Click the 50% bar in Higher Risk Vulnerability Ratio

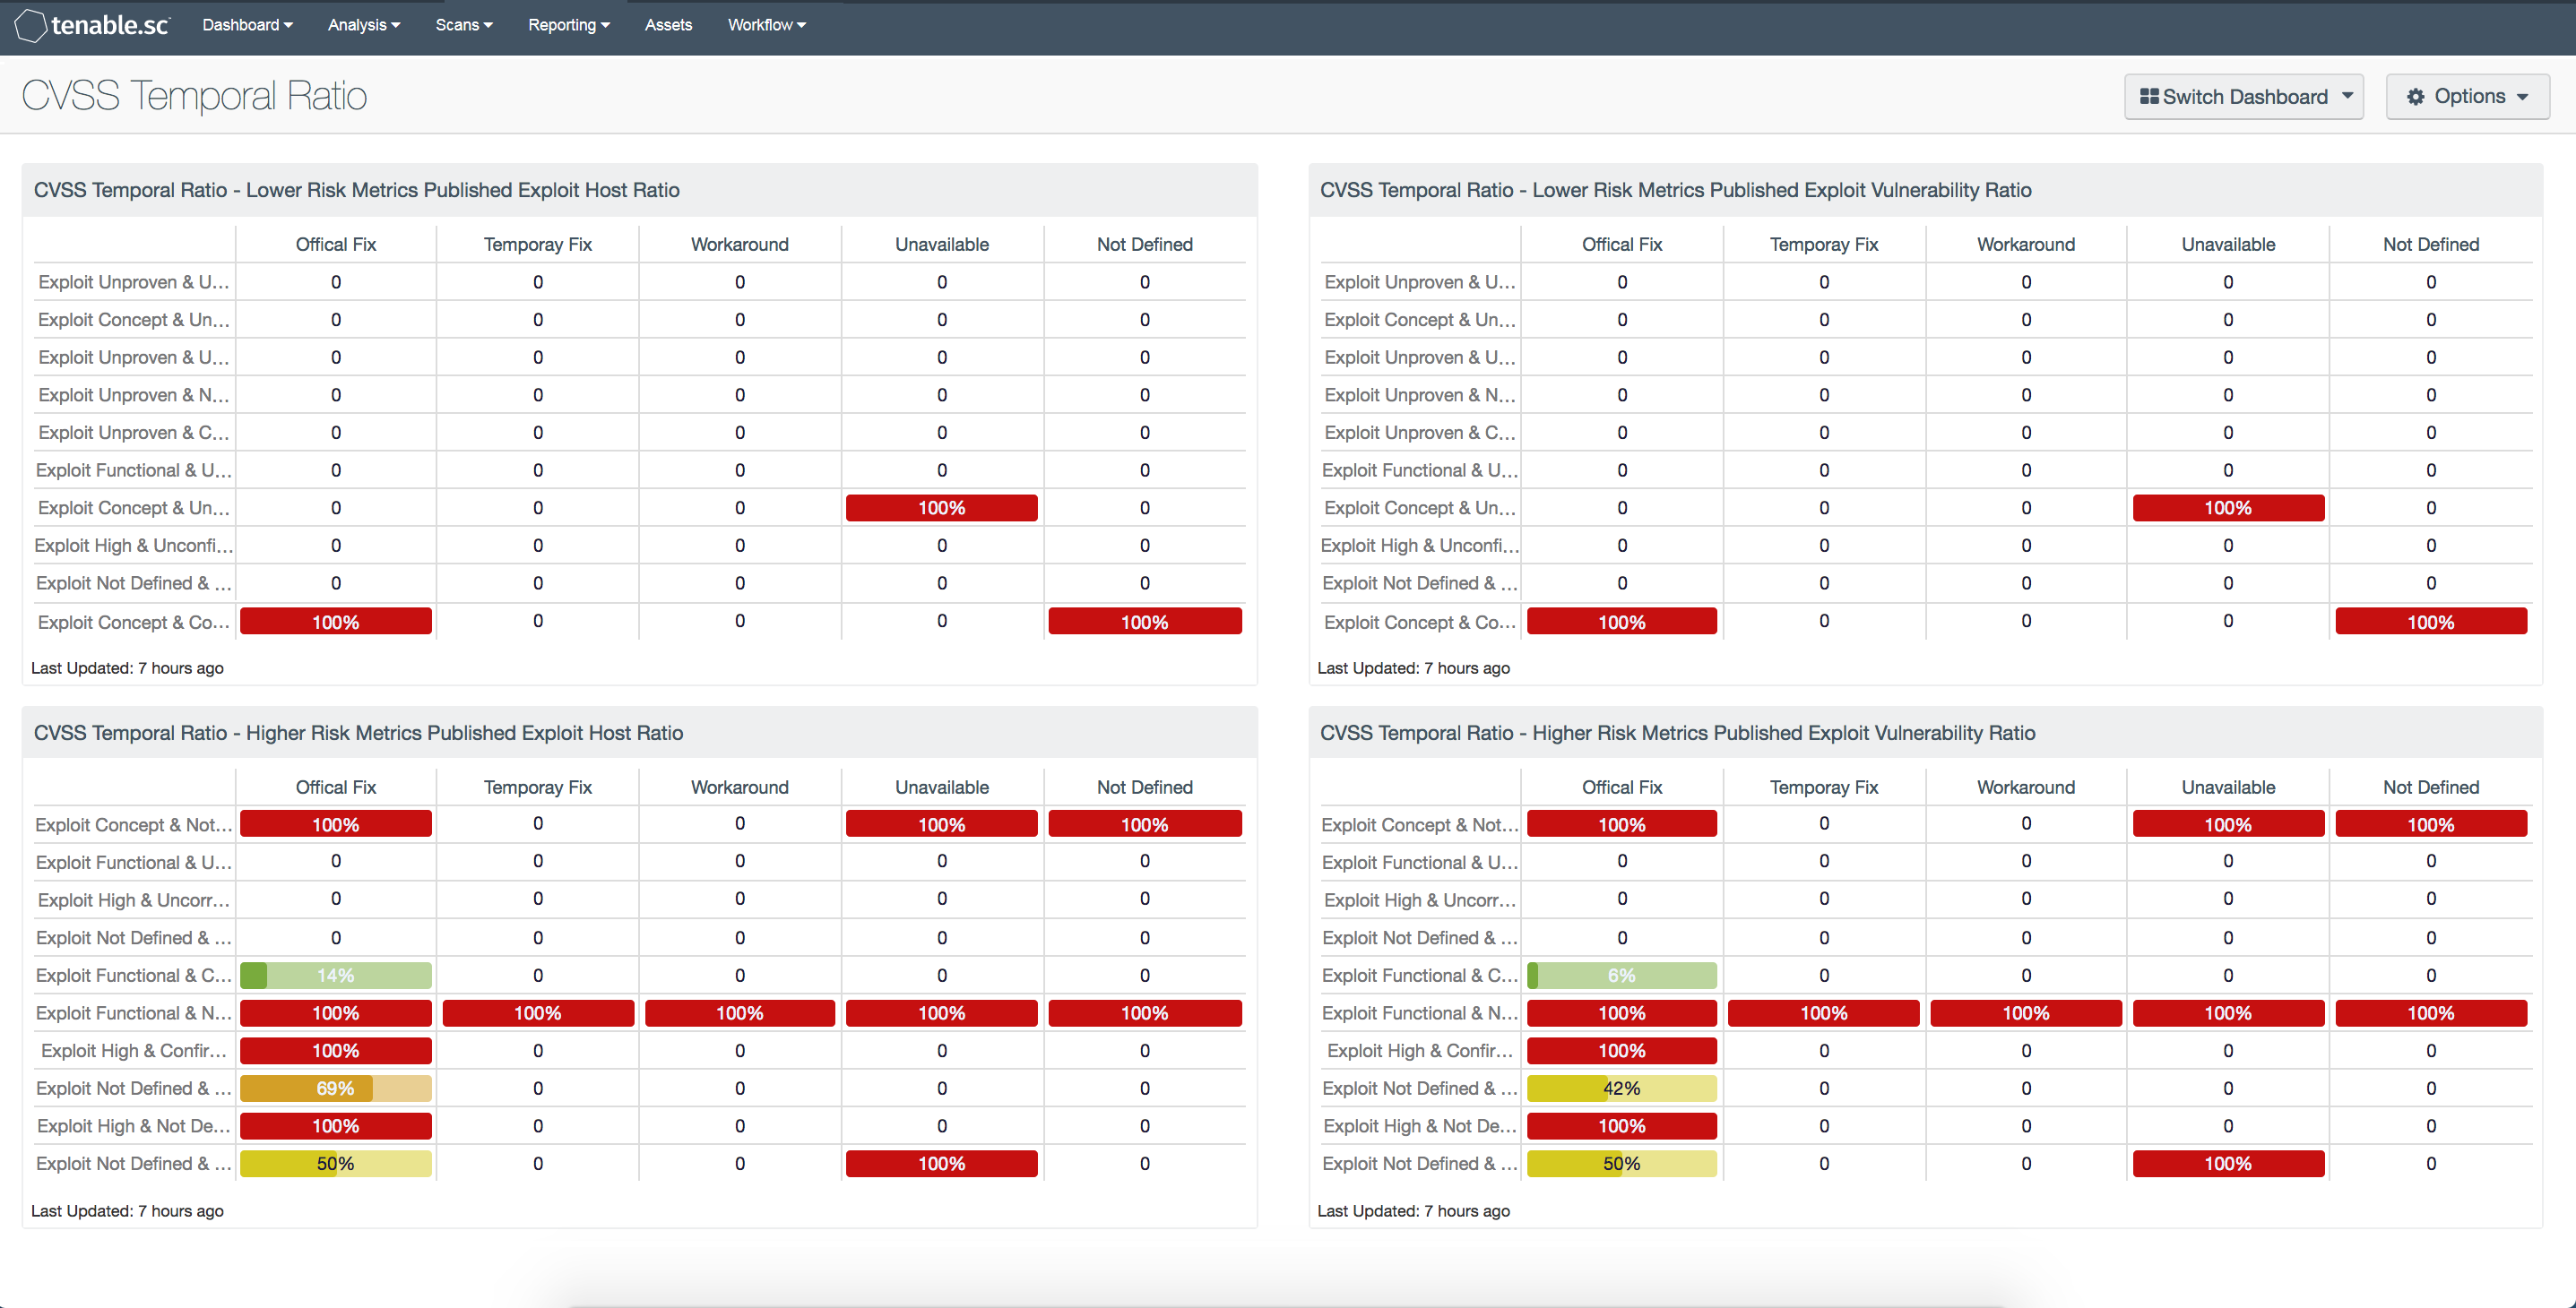coord(1621,1163)
